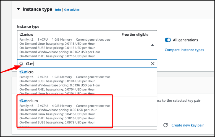The width and height of the screenshot is (215, 137).
Task: Click t3.medium RHEL pricing 0.1016 USD line
Action: [x=57, y=118]
